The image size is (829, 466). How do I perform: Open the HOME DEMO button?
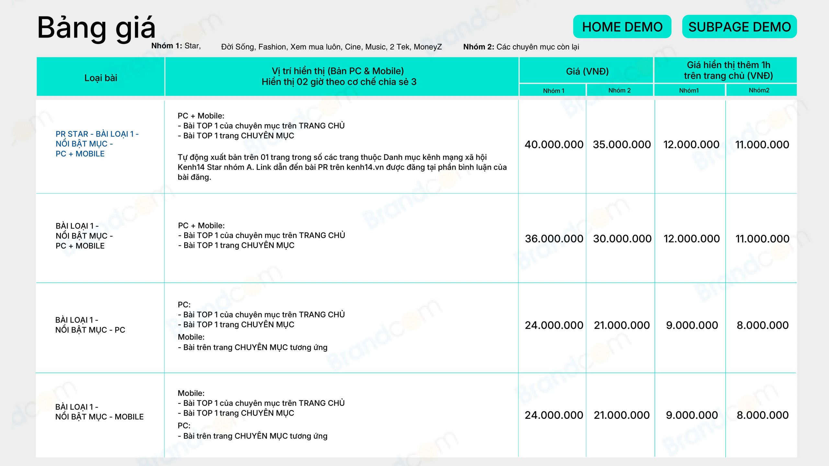(622, 27)
